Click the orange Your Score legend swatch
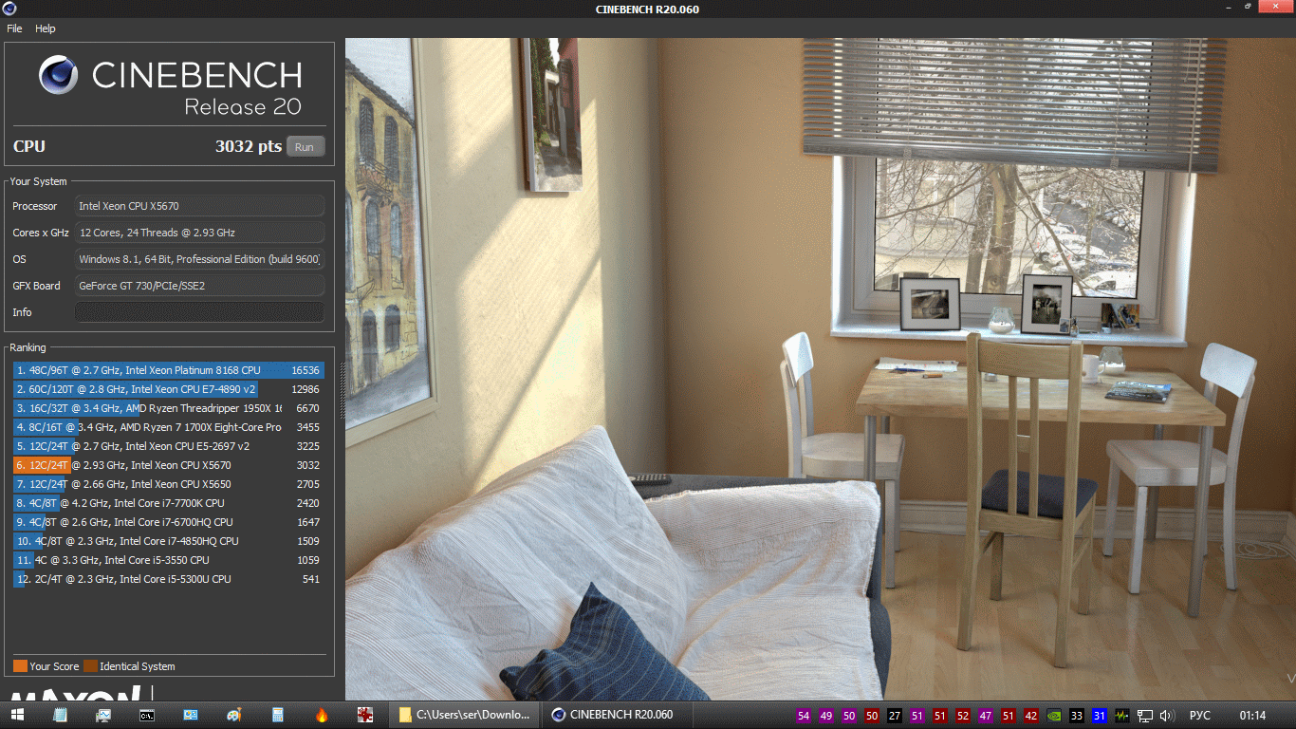The width and height of the screenshot is (1296, 729). point(20,666)
